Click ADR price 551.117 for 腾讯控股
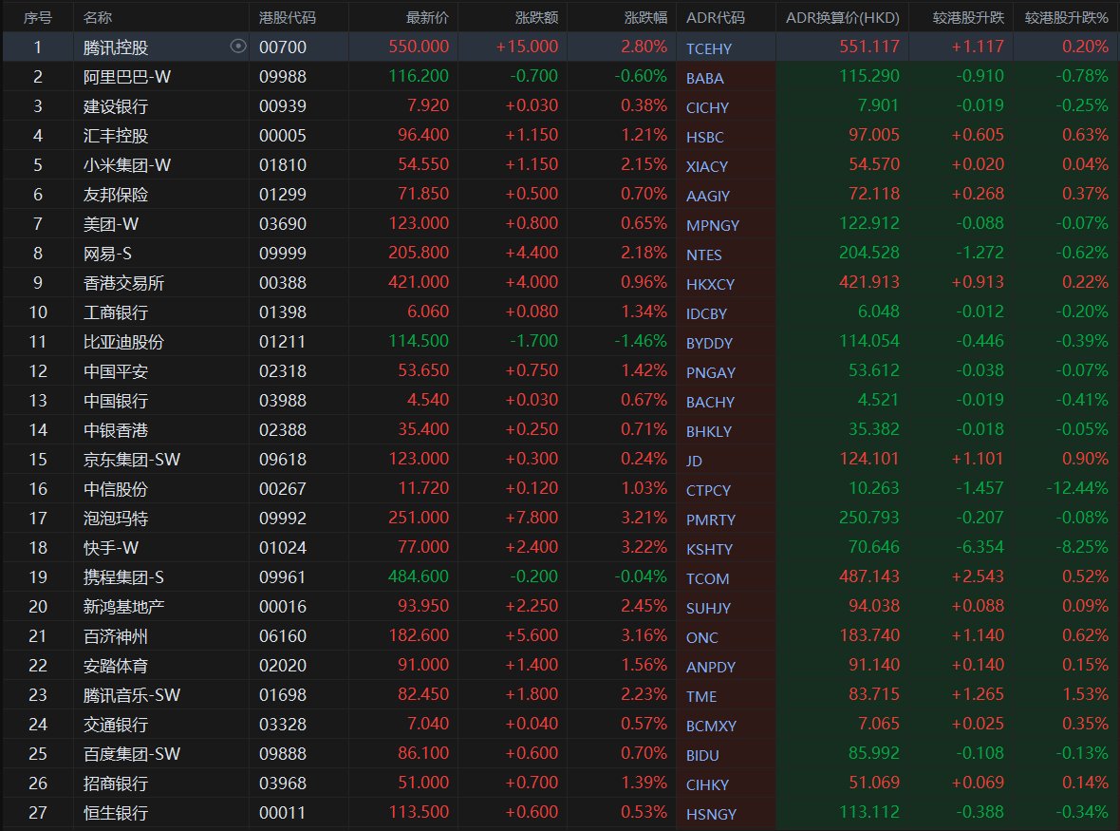The width and height of the screenshot is (1120, 831). pos(869,47)
